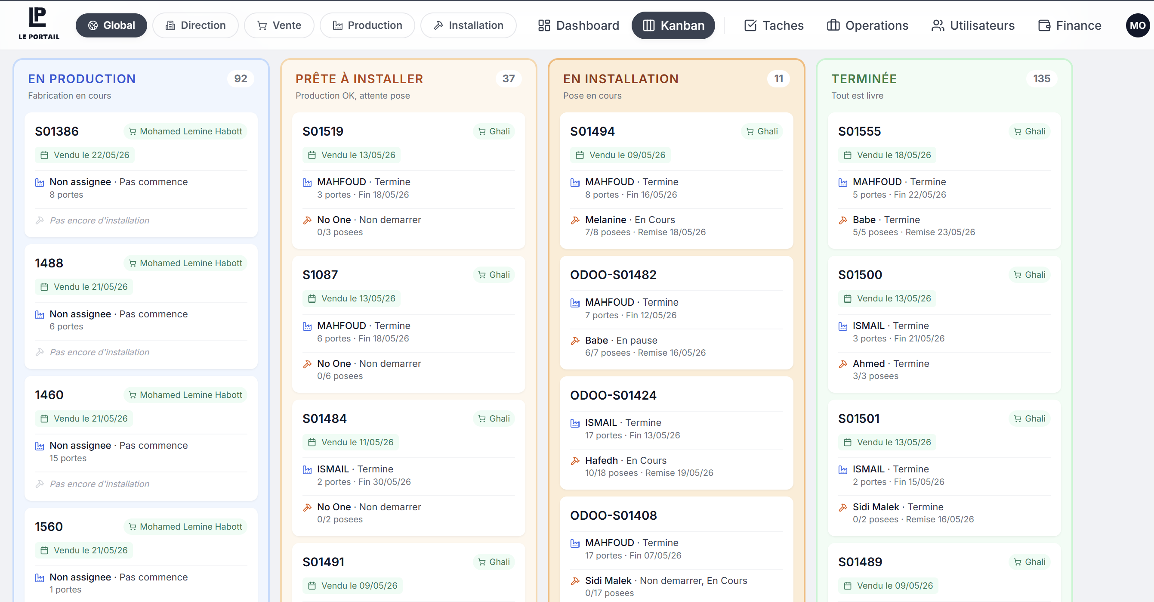
Task: Open card S01500
Action: click(x=944, y=324)
